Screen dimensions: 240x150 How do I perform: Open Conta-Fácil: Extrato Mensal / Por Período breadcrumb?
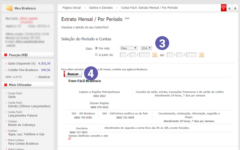click(149, 8)
